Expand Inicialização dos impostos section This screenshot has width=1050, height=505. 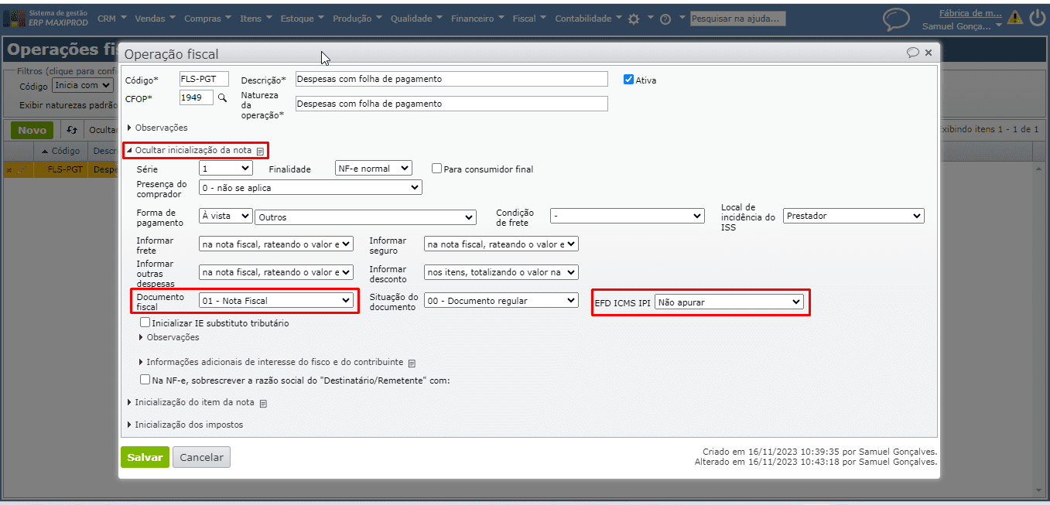(189, 425)
